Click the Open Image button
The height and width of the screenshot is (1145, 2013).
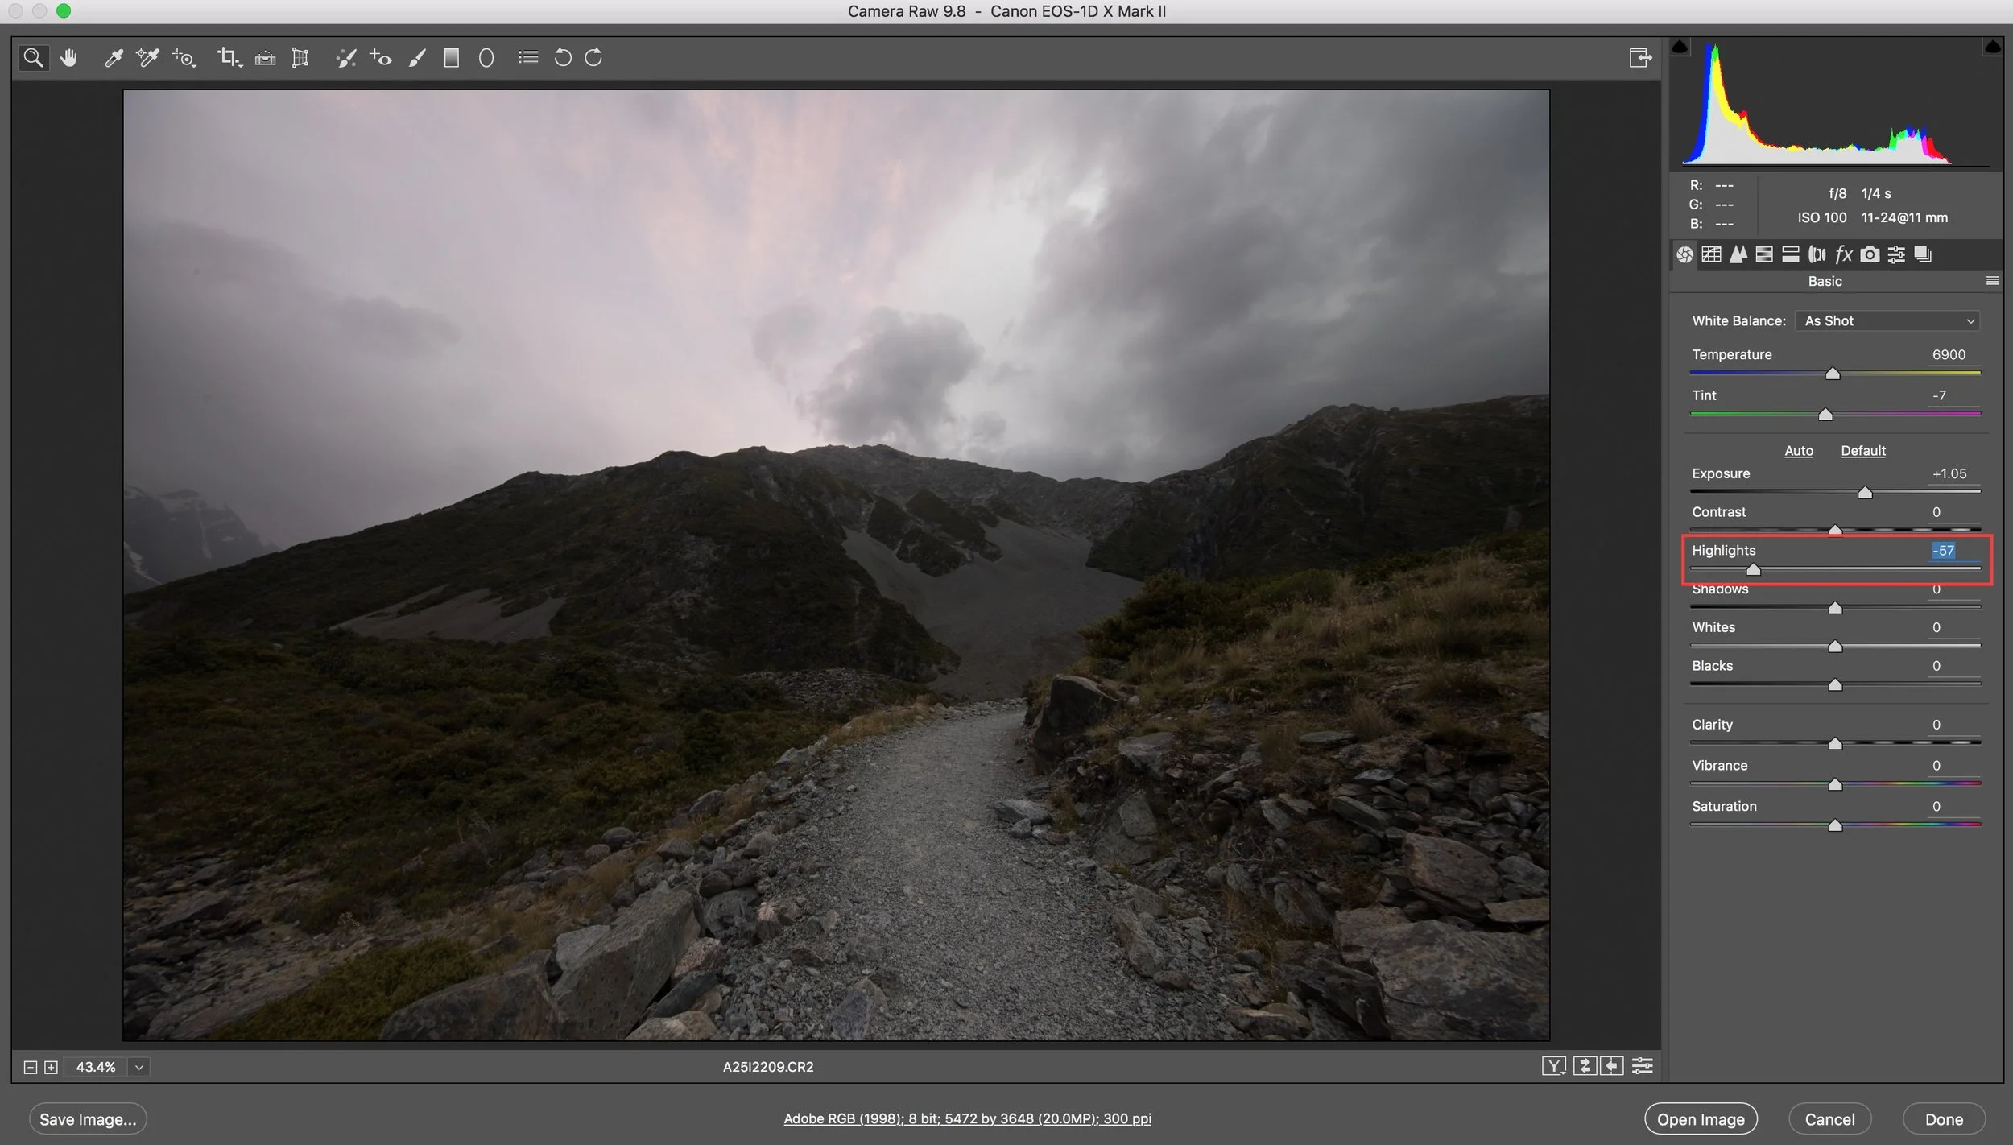(x=1701, y=1119)
